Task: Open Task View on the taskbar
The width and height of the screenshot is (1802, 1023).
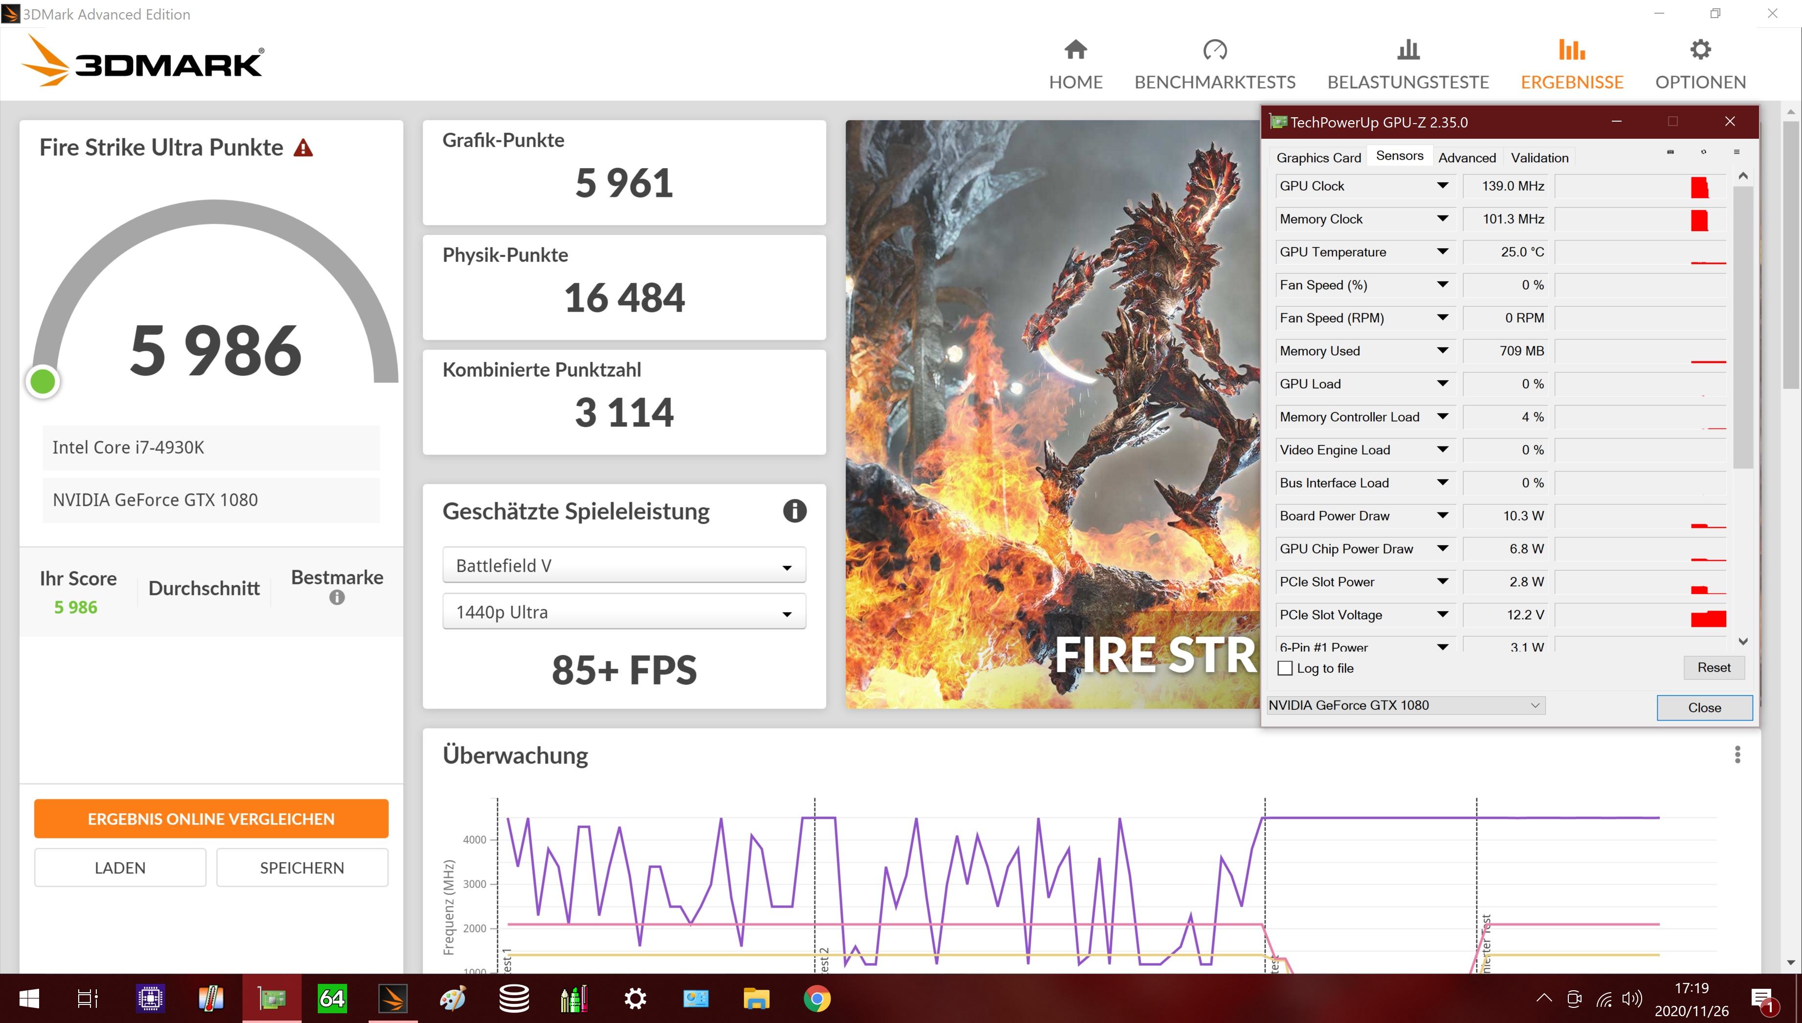Action: pos(88,999)
